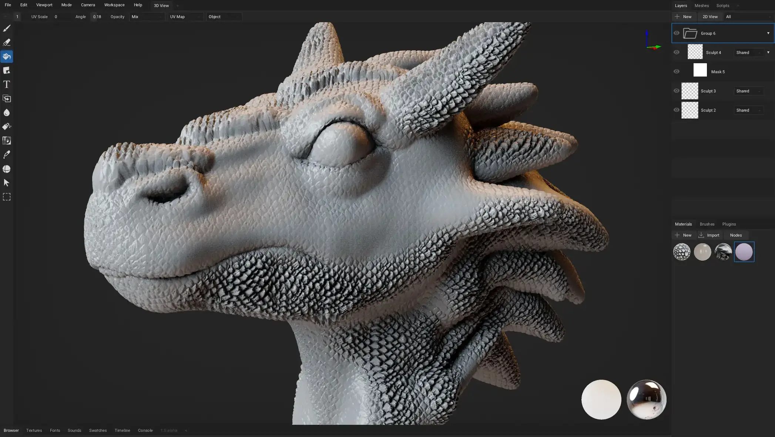Screen dimensions: 775x437
Task: Click the Group 6 folder icon
Action: pyautogui.click(x=690, y=33)
